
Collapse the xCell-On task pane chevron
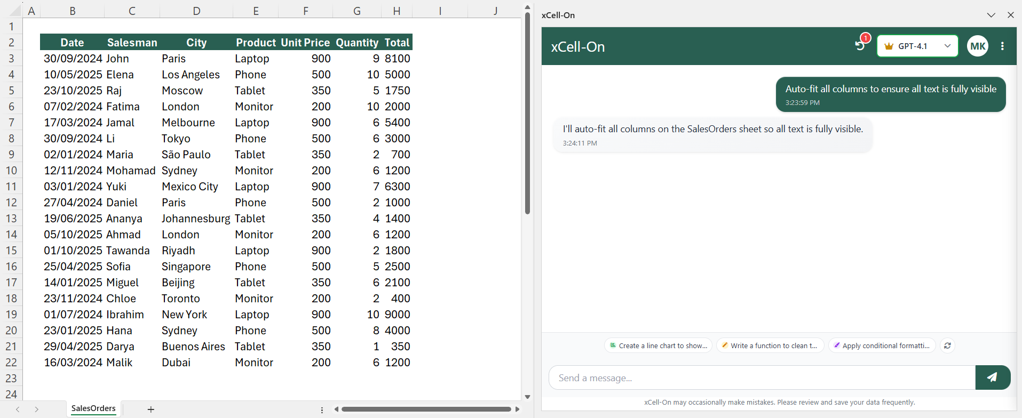[991, 15]
